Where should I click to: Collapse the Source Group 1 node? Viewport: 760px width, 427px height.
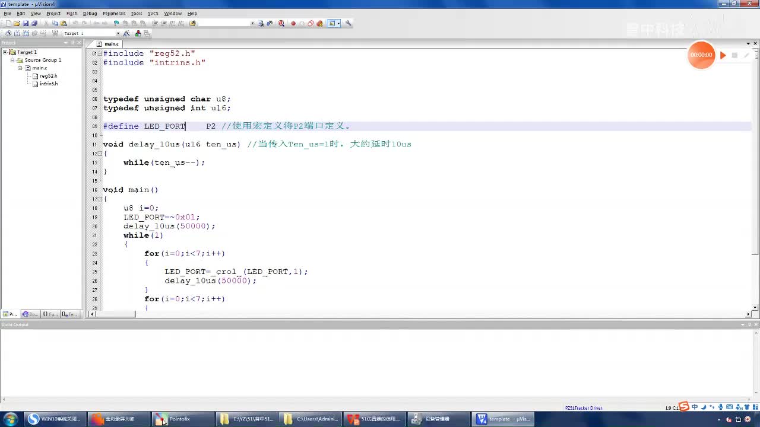click(x=12, y=60)
